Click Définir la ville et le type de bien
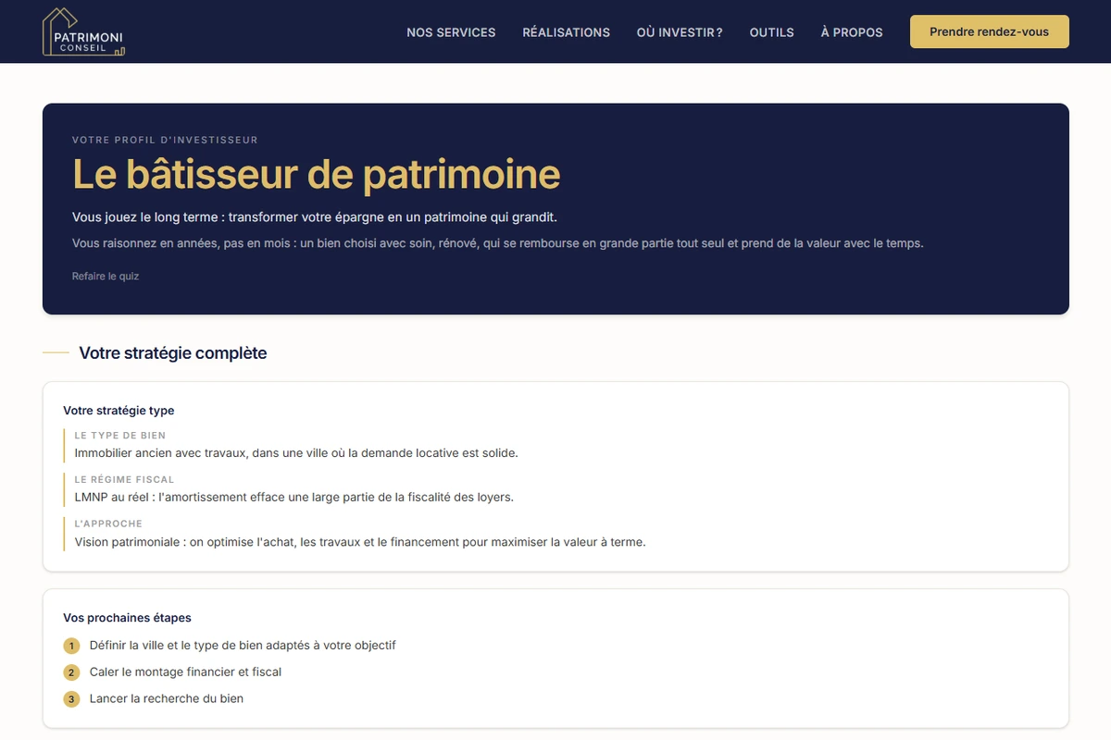Screen dimensions: 1111x740 pos(243,645)
